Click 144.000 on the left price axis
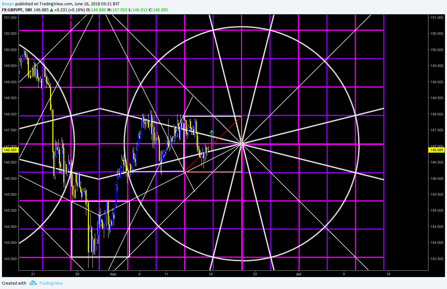447x289 pixels. [10, 243]
